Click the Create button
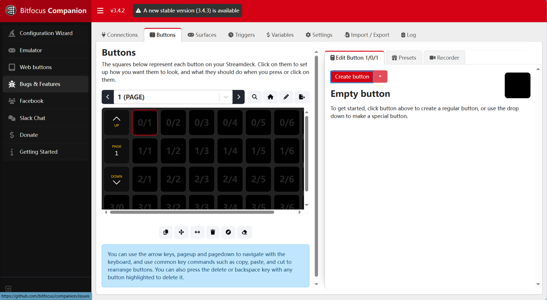This screenshot has height=300, width=547. [352, 77]
